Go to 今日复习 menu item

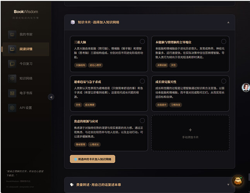tap(26, 64)
